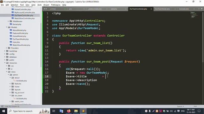Click the bootstrap folder icon
This screenshot has width=204, height=114.
[7, 51]
